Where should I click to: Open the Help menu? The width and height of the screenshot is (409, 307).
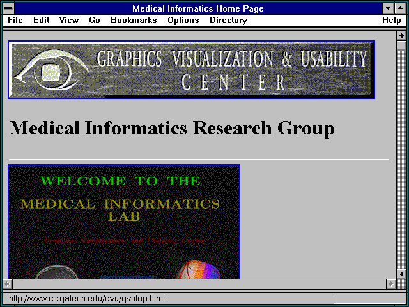(x=392, y=20)
